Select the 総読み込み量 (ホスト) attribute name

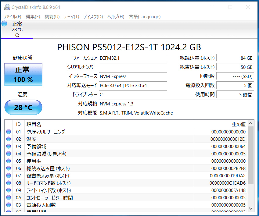point(48,168)
